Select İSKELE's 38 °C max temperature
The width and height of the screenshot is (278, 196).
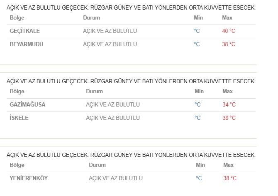[229, 118]
